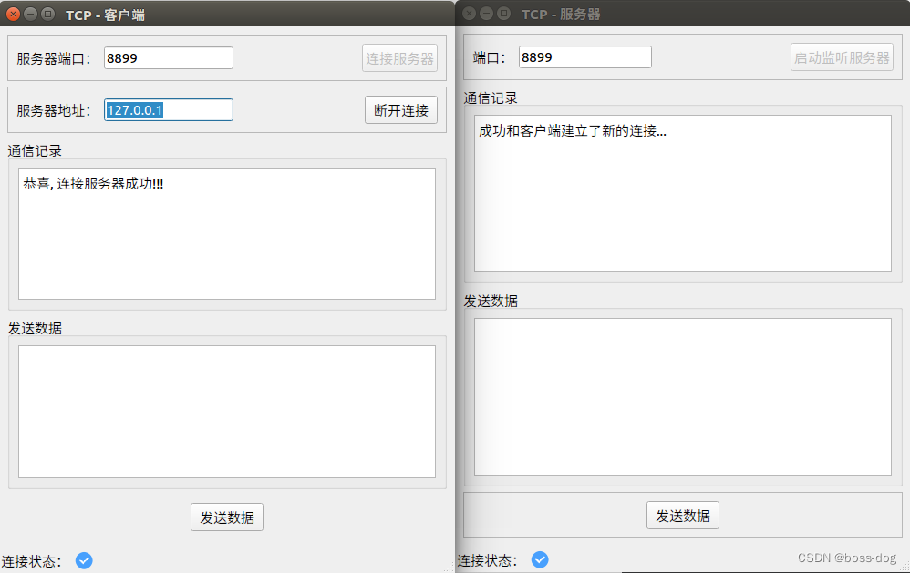
Task: Focus the client 服务器端口 field 8899
Action: [x=169, y=58]
